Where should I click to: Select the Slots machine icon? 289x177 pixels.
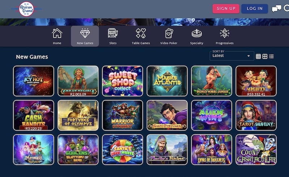(x=113, y=33)
